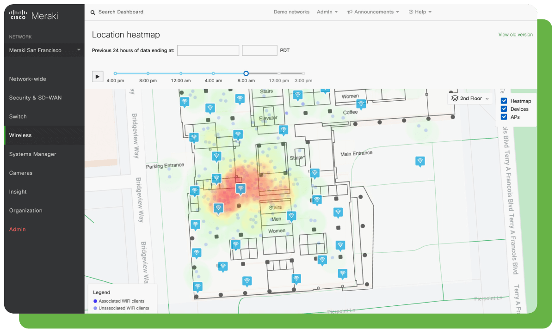The height and width of the screenshot is (334, 555).
Task: Click the Coffee room label on map
Action: click(350, 112)
